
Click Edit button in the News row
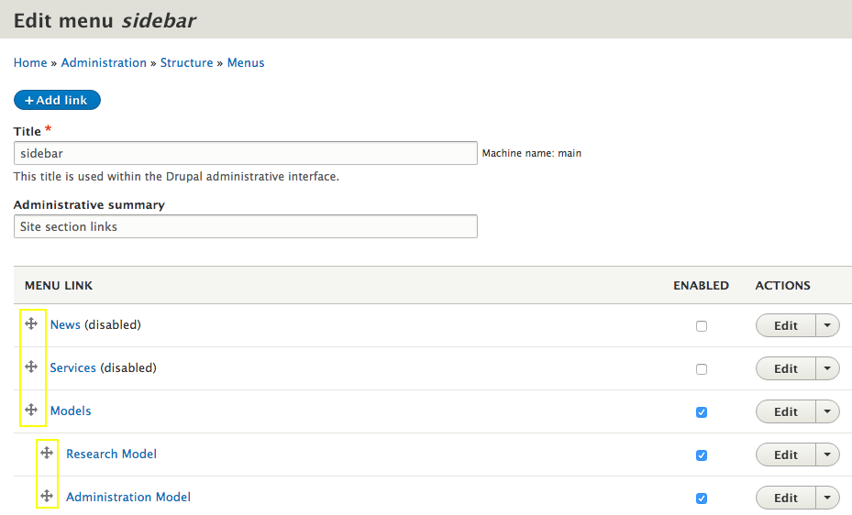click(786, 325)
